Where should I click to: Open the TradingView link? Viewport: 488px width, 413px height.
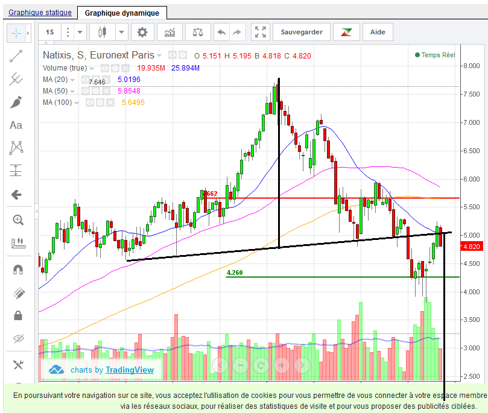click(x=130, y=370)
